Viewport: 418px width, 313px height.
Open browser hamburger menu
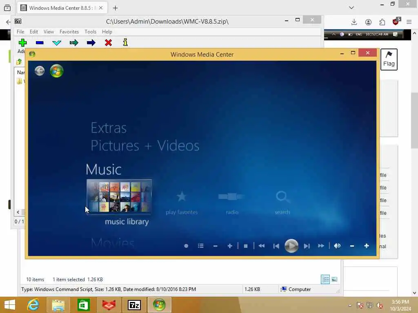point(409,22)
